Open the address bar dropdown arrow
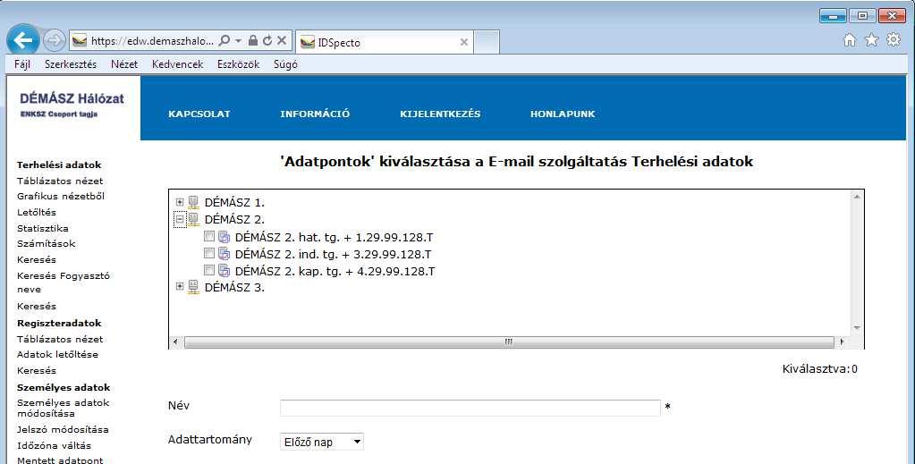The image size is (915, 464). 238,41
